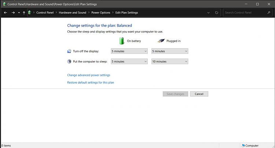Expand chevron after Power Options breadcrumb
The image size is (275, 148).
(x=113, y=12)
